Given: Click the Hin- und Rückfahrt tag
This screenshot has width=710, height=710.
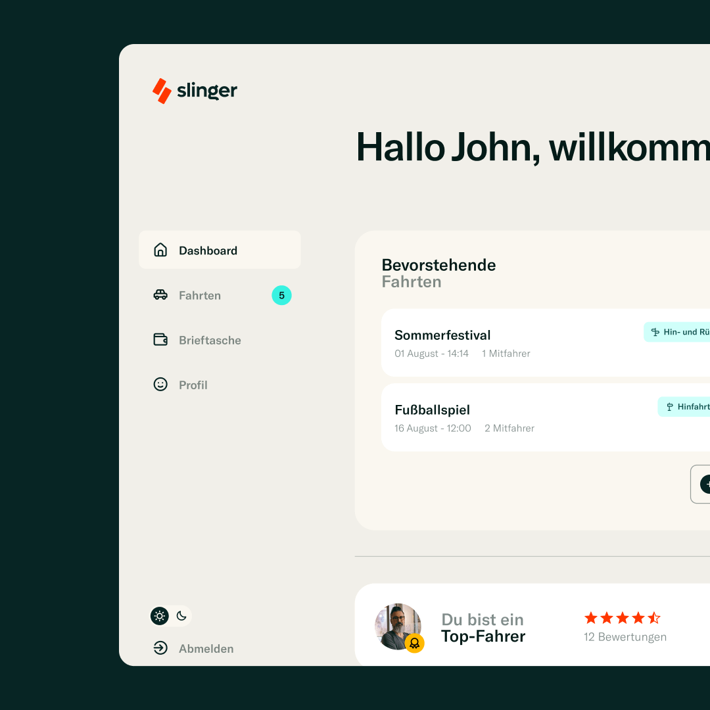Looking at the screenshot, I should pos(677,332).
